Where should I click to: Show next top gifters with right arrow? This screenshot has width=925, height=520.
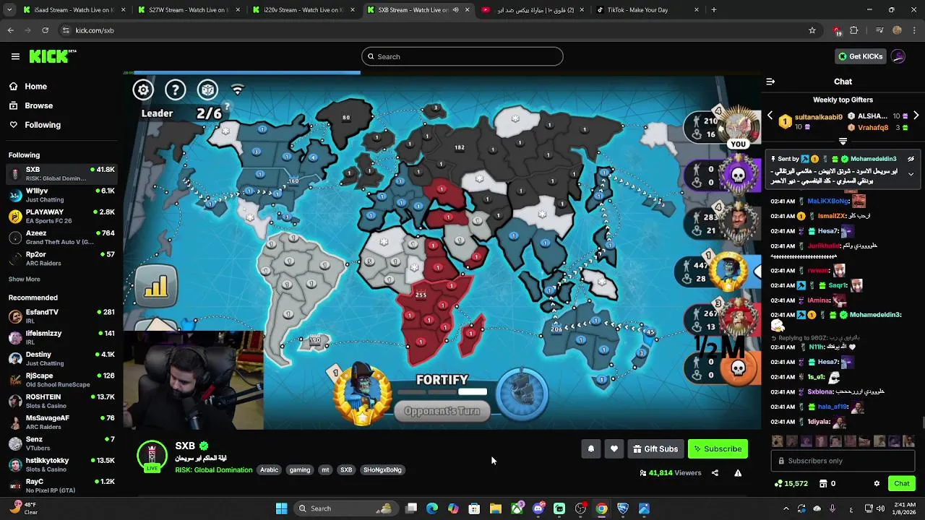pyautogui.click(x=916, y=116)
